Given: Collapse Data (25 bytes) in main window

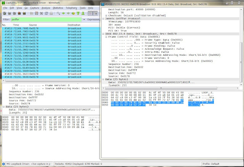Looking at the screenshot, I should point(3,107).
